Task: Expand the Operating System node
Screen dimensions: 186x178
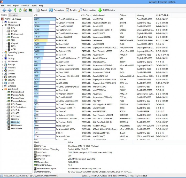Action: (x=3, y=52)
